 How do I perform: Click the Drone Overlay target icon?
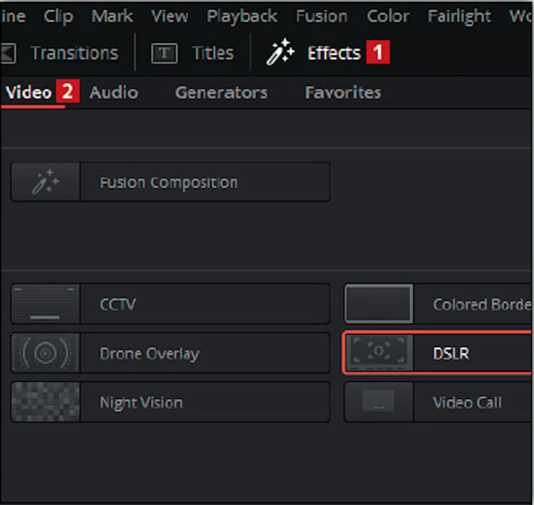pyautogui.click(x=46, y=353)
